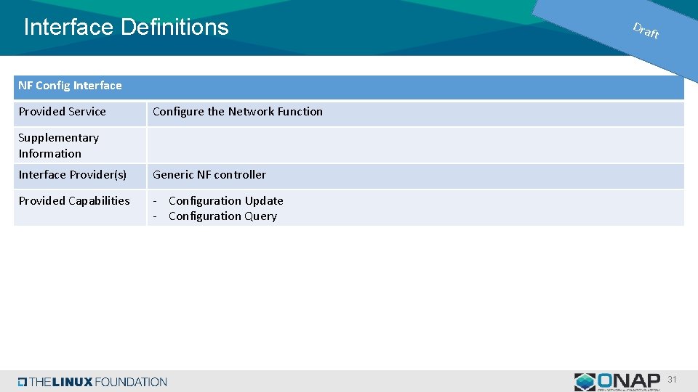Click the 'Draft' banner label
Image resolution: width=698 pixels, height=392 pixels.
click(x=646, y=30)
